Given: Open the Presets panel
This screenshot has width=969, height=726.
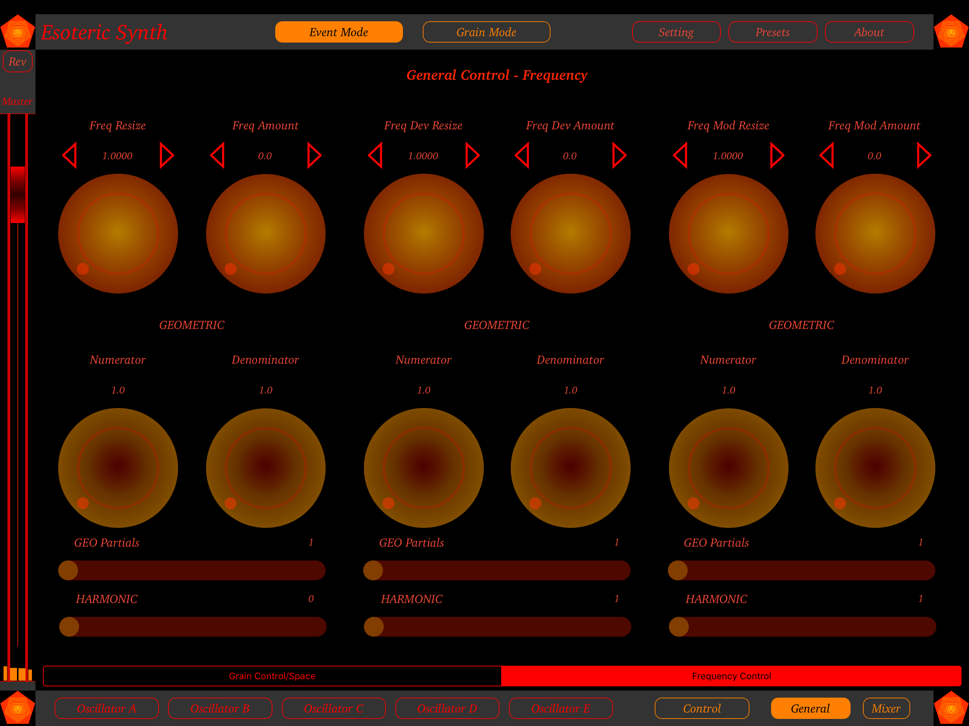Looking at the screenshot, I should (x=772, y=32).
